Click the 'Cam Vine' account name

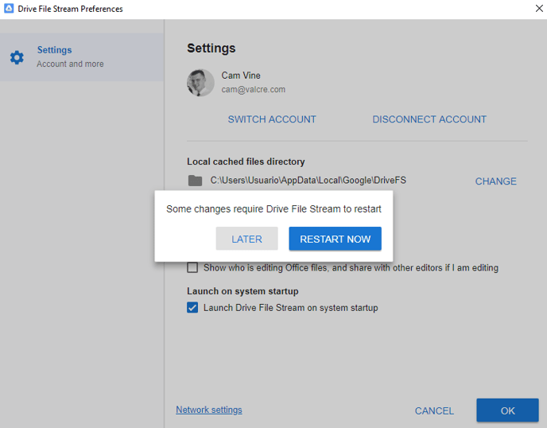point(241,76)
